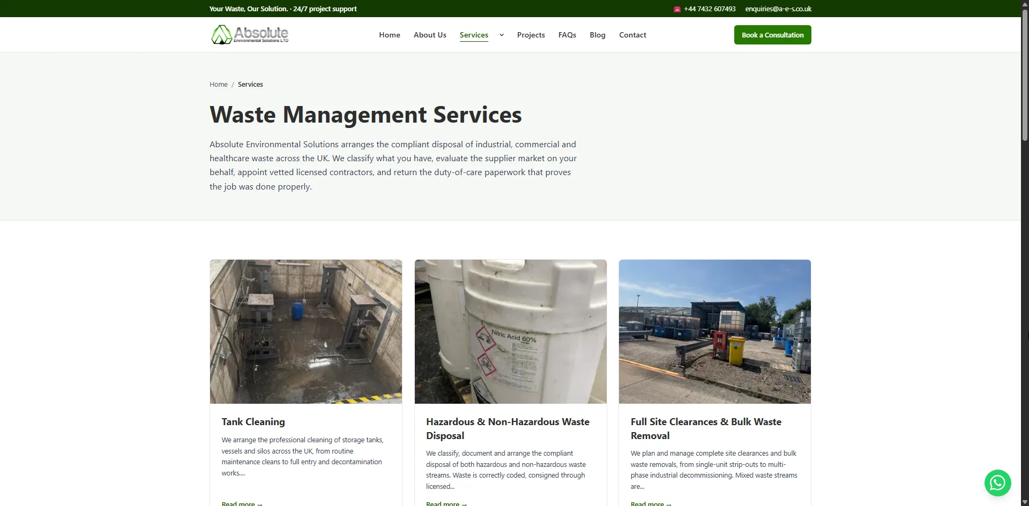Click 'Your Waste, Our Solution.' tagline

[x=248, y=9]
